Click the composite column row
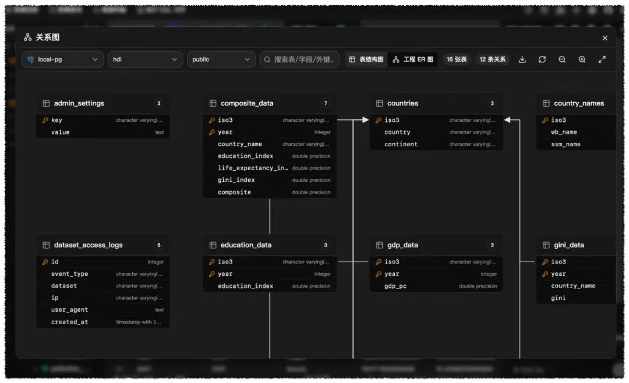This screenshot has width=629, height=383. pyautogui.click(x=270, y=192)
